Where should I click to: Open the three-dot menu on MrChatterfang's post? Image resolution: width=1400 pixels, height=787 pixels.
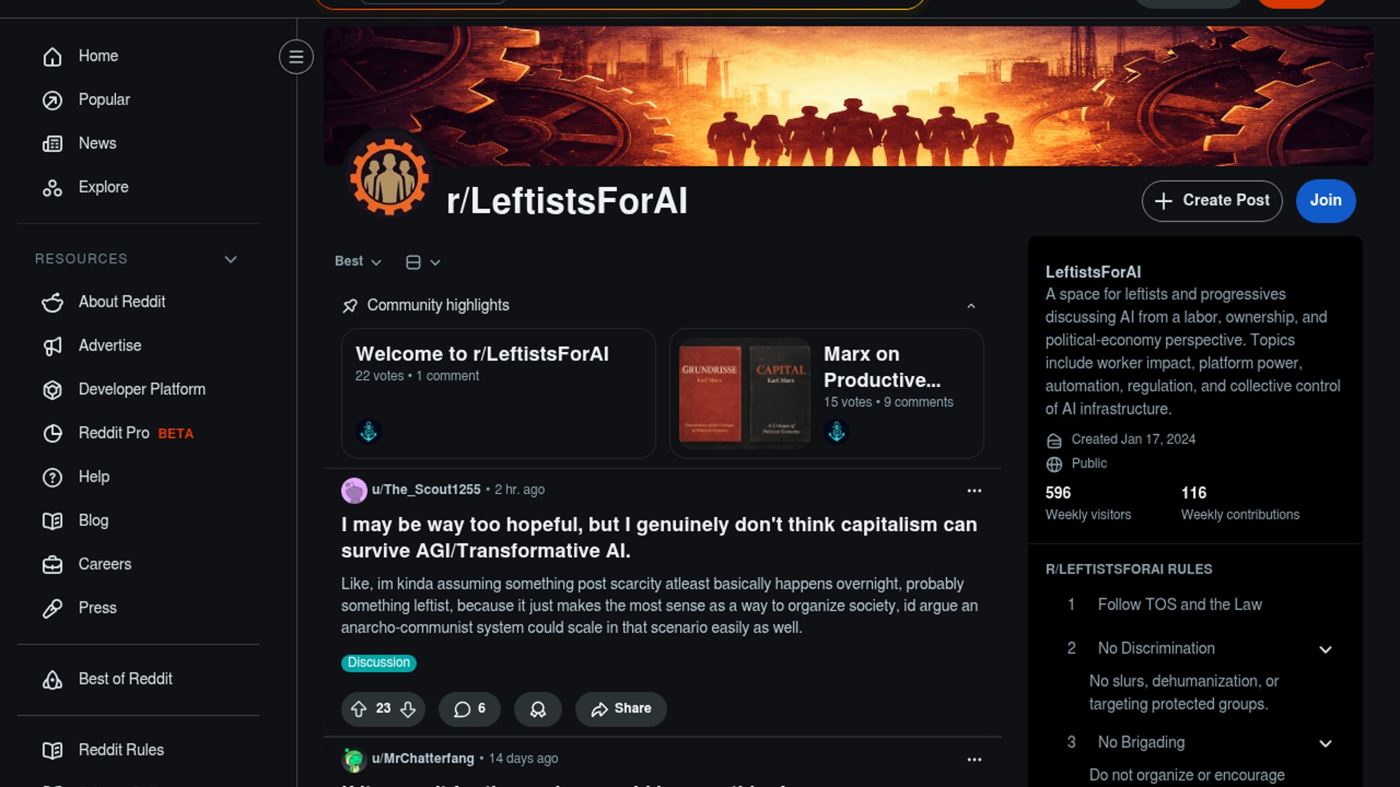pyautogui.click(x=974, y=759)
